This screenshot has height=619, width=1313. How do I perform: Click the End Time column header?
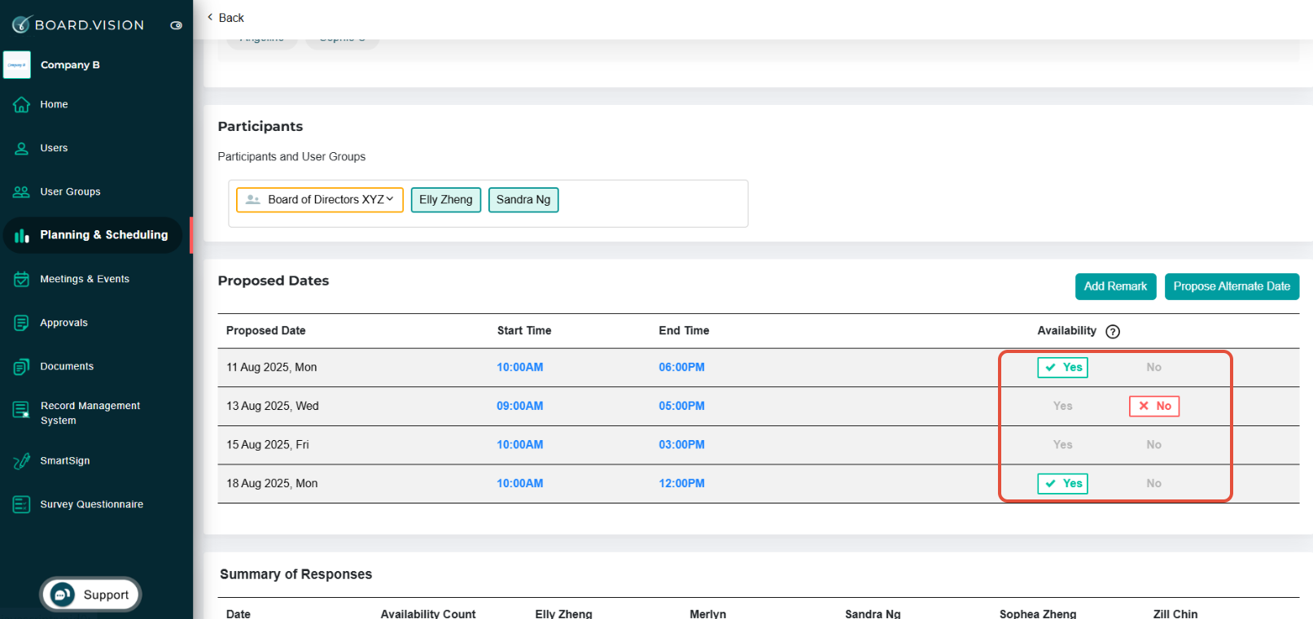[x=684, y=331]
